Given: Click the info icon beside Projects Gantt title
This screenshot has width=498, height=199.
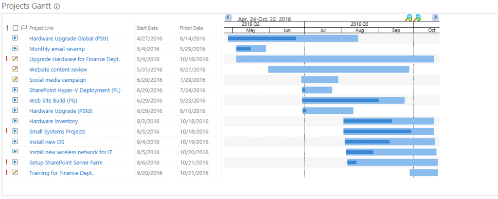Looking at the screenshot, I should pos(57,7).
